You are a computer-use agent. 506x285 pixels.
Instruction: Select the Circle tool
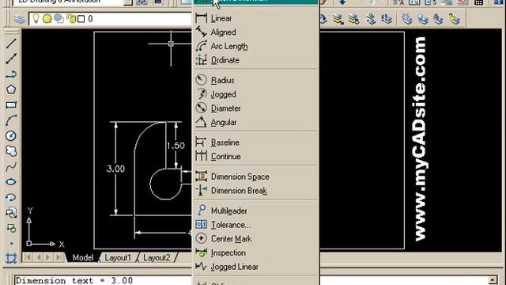pyautogui.click(x=11, y=135)
